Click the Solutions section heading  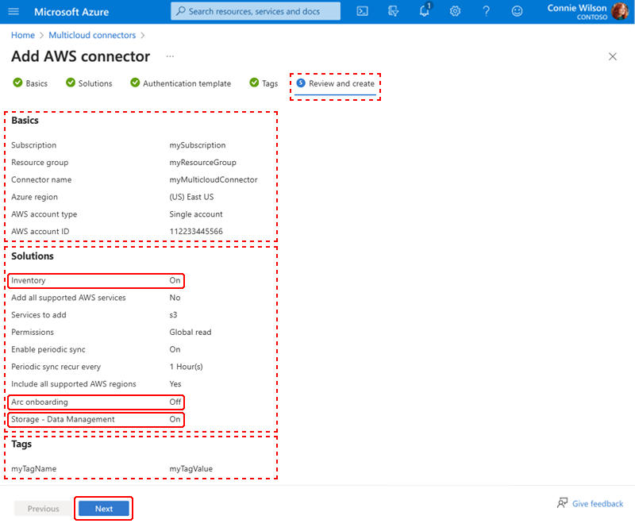(33, 256)
